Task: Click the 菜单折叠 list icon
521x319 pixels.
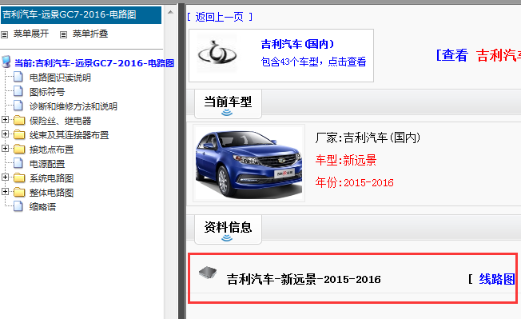Action: [63, 34]
